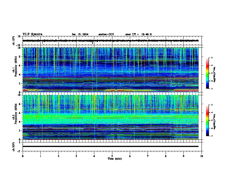
Task: Click the "ch.1(V)" waveform axis label
Action: pos(14,41)
